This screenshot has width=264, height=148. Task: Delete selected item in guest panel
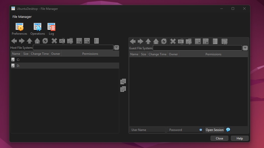pyautogui.click(x=172, y=41)
